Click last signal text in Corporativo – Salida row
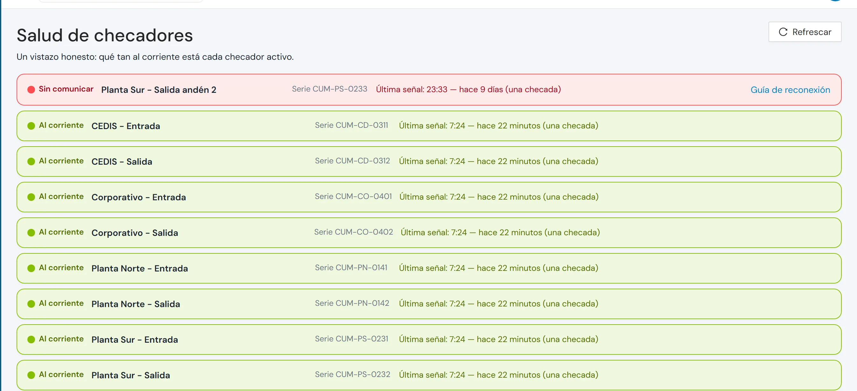The image size is (857, 391). tap(500, 232)
